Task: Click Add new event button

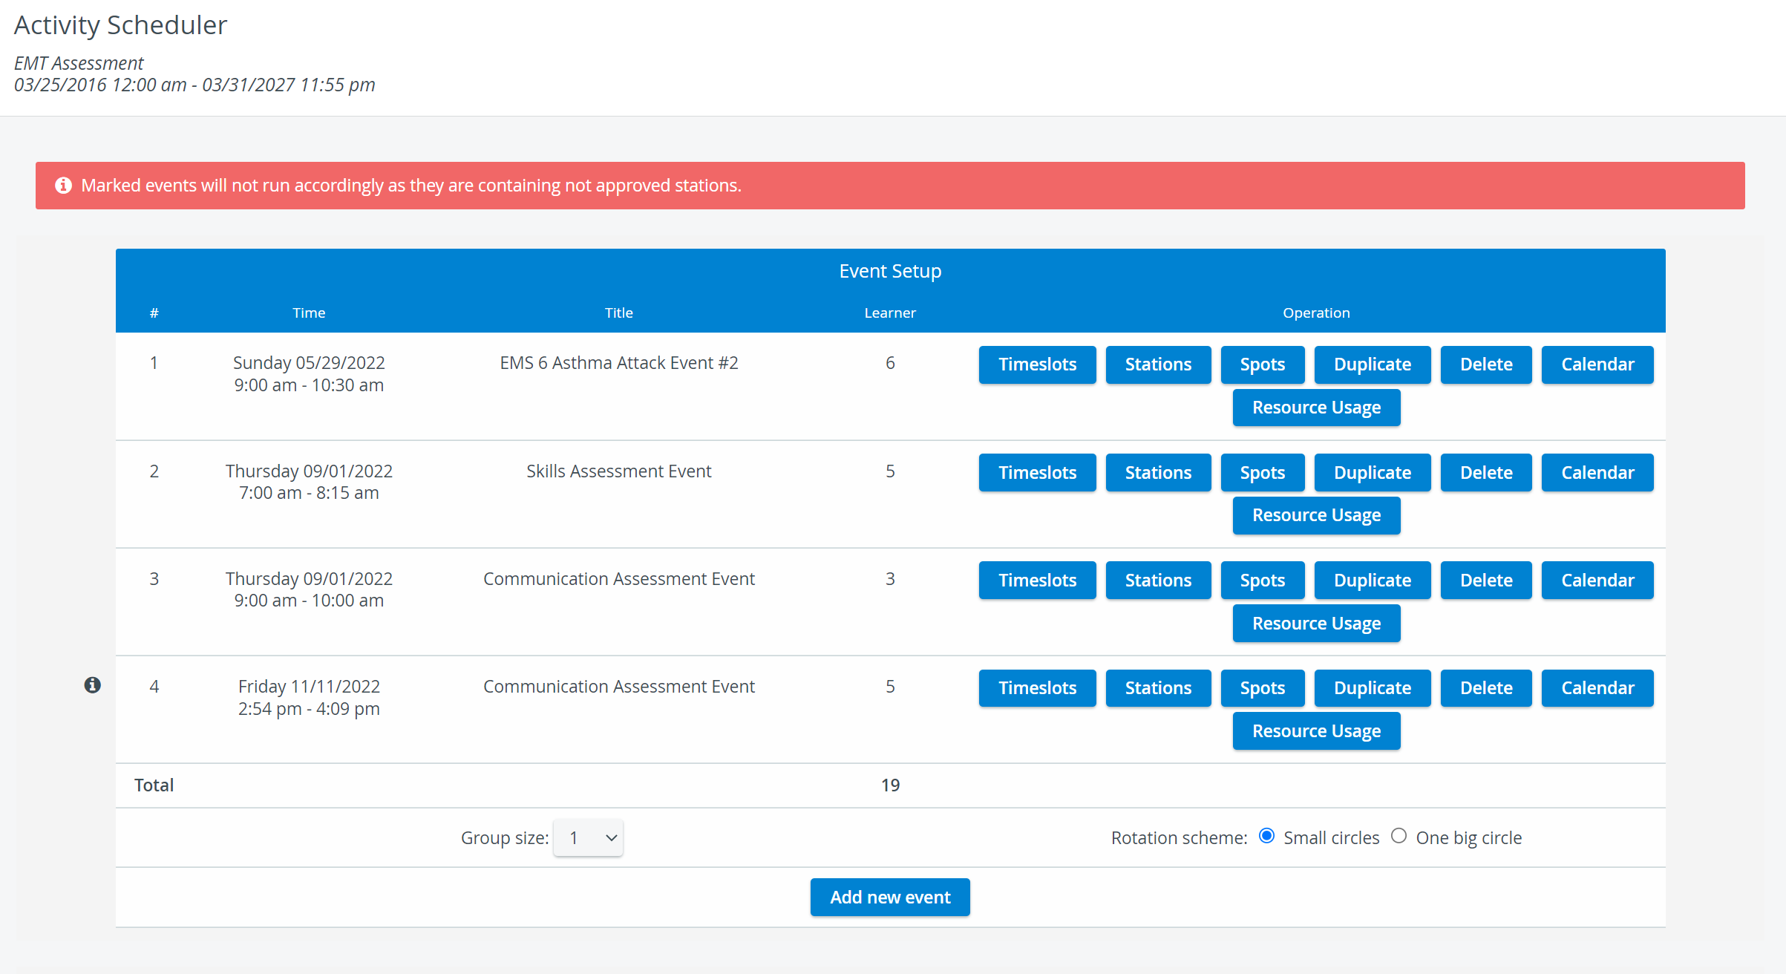Action: coord(890,898)
